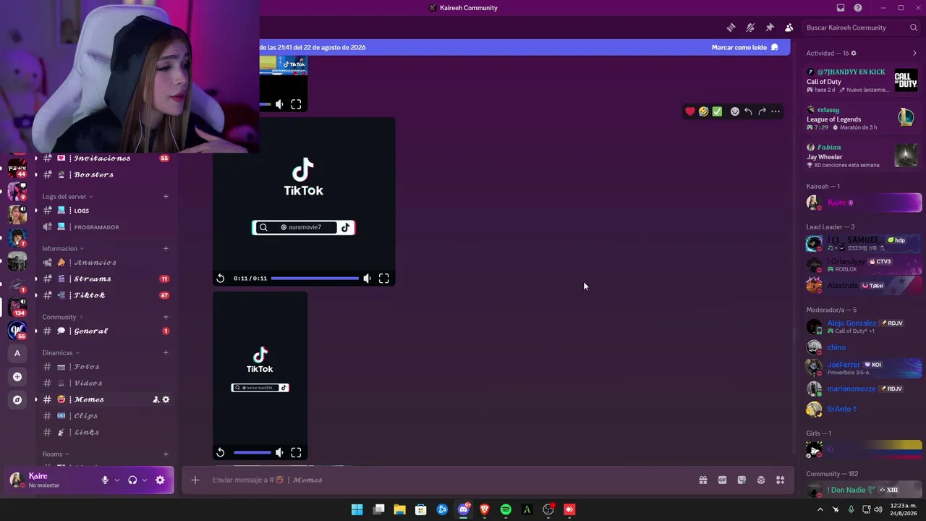Open audio output options dropdown
The width and height of the screenshot is (926, 521).
point(145,480)
